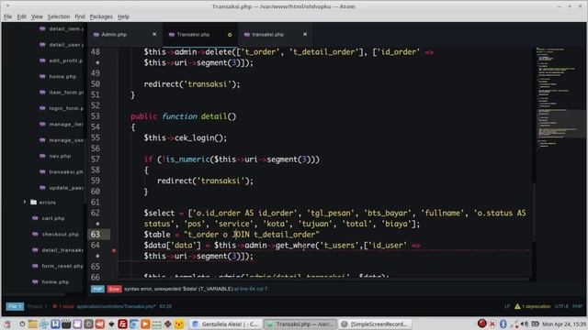The image size is (588, 330).
Task: Click the 'Mon Apr 24, 15:39' clock
Action: coord(564,324)
